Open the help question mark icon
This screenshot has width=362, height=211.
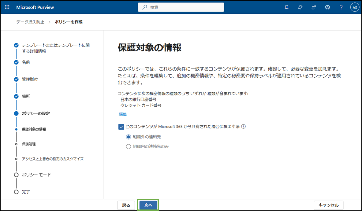point(341,7)
